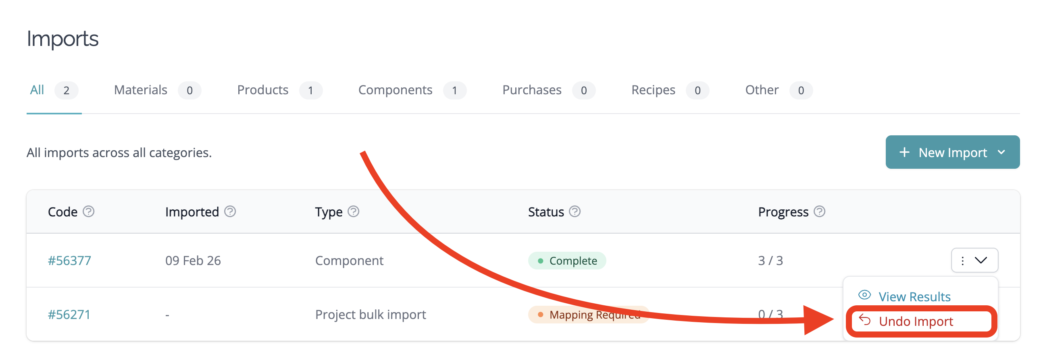Switch to the Materials tab

point(157,90)
